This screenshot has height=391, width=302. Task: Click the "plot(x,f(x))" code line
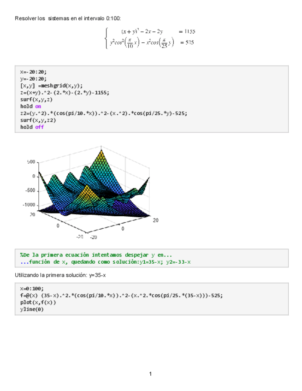tap(38, 302)
